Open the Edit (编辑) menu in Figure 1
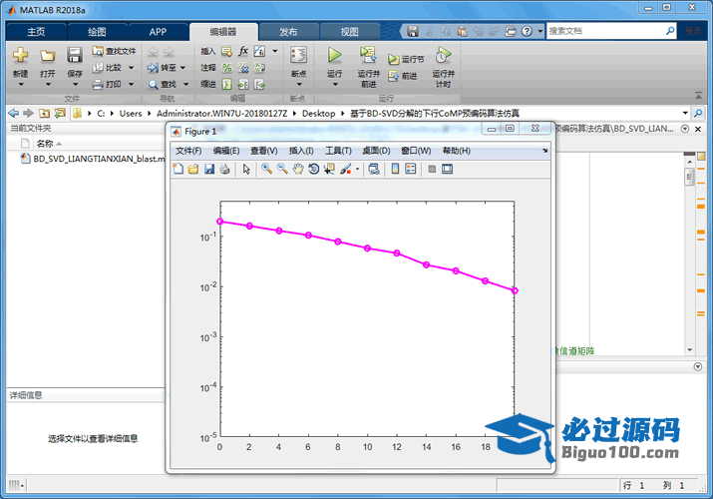Image resolution: width=713 pixels, height=499 pixels. pos(226,151)
